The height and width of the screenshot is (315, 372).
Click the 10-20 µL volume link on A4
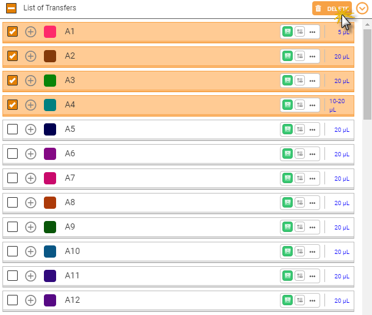click(337, 105)
